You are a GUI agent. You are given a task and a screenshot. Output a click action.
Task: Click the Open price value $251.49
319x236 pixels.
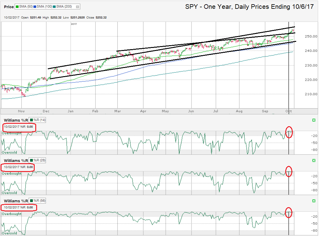pos(35,18)
